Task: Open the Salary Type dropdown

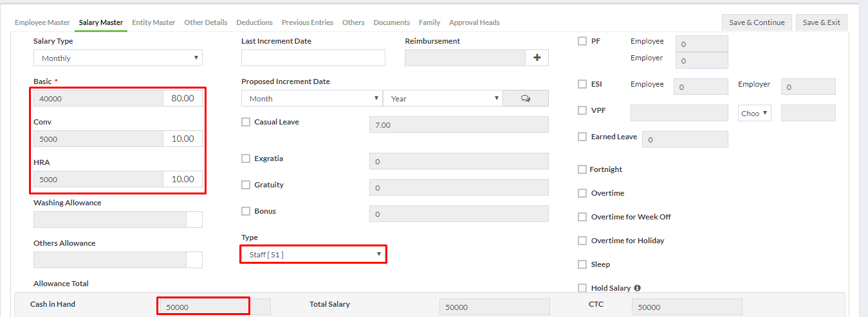Action: (118, 58)
